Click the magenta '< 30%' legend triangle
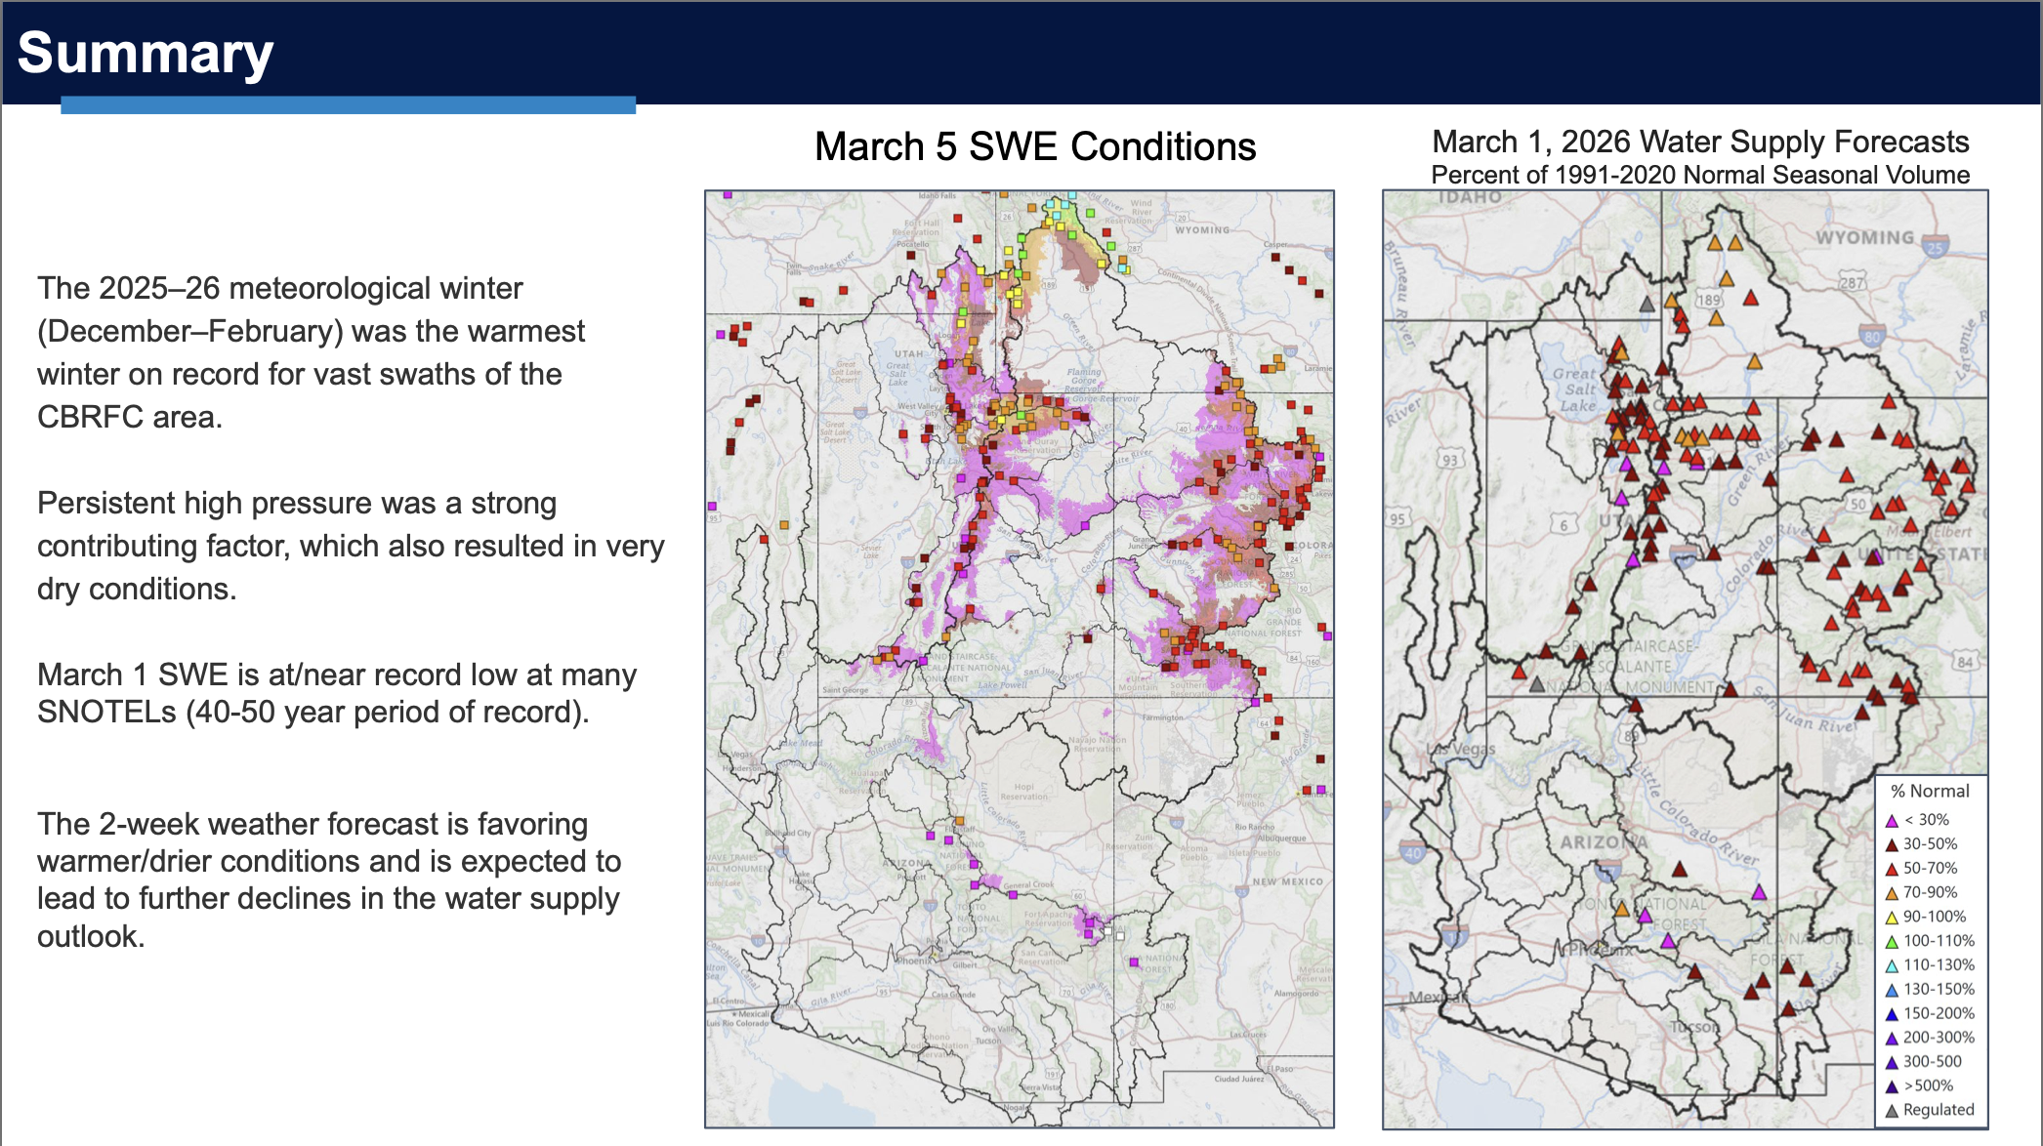Image resolution: width=2043 pixels, height=1146 pixels. (x=1892, y=821)
